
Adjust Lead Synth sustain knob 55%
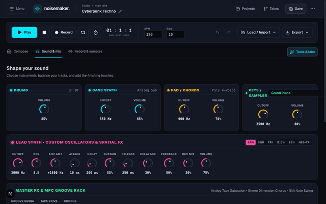[x=110, y=163]
